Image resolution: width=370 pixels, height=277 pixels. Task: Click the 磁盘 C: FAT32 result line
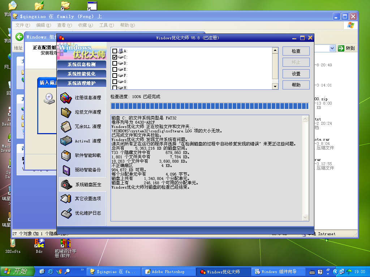pos(144,118)
